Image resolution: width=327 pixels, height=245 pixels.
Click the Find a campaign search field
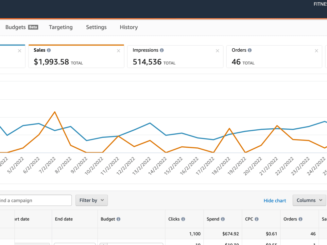pyautogui.click(x=35, y=201)
